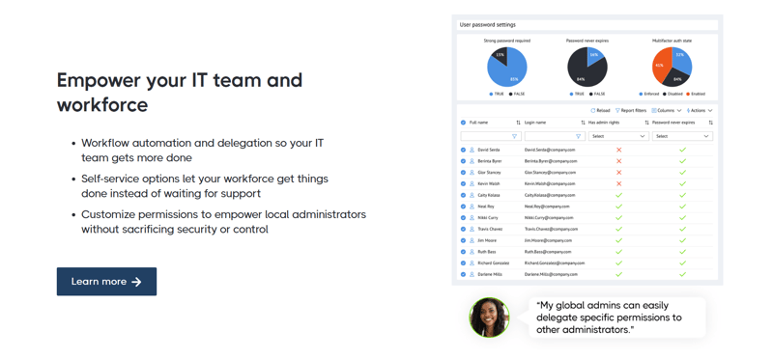
Task: Click the Learn more button
Action: coord(106,282)
